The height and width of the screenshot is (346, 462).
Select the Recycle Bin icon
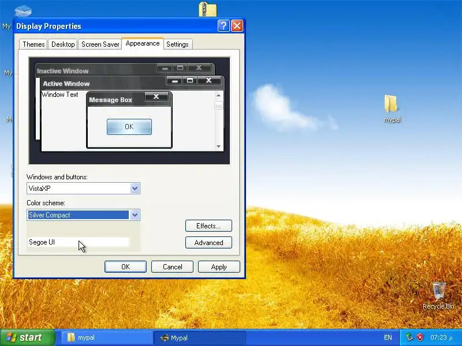pos(438,296)
